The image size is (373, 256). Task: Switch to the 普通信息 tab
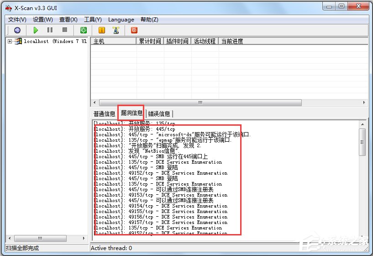(105, 114)
